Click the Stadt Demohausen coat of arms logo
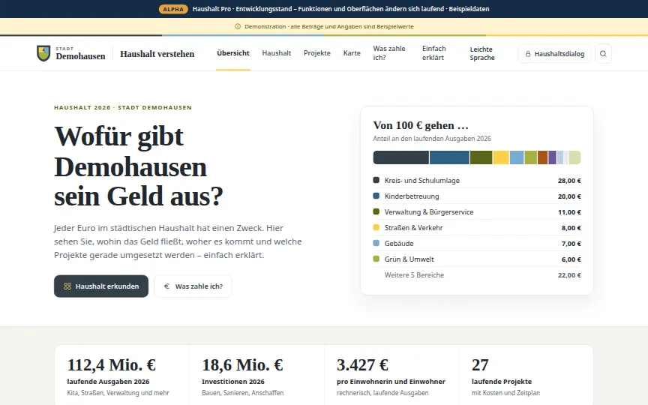The width and height of the screenshot is (648, 405). click(43, 53)
